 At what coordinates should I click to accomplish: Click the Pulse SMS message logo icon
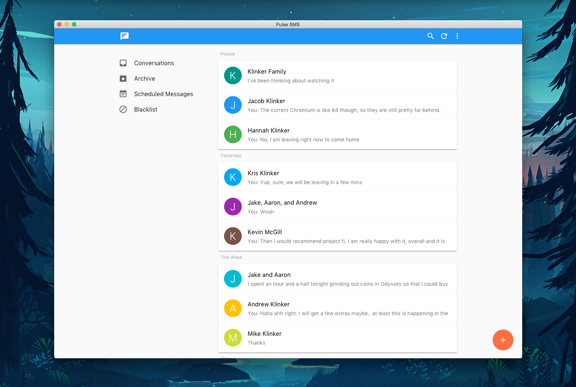[x=125, y=36]
